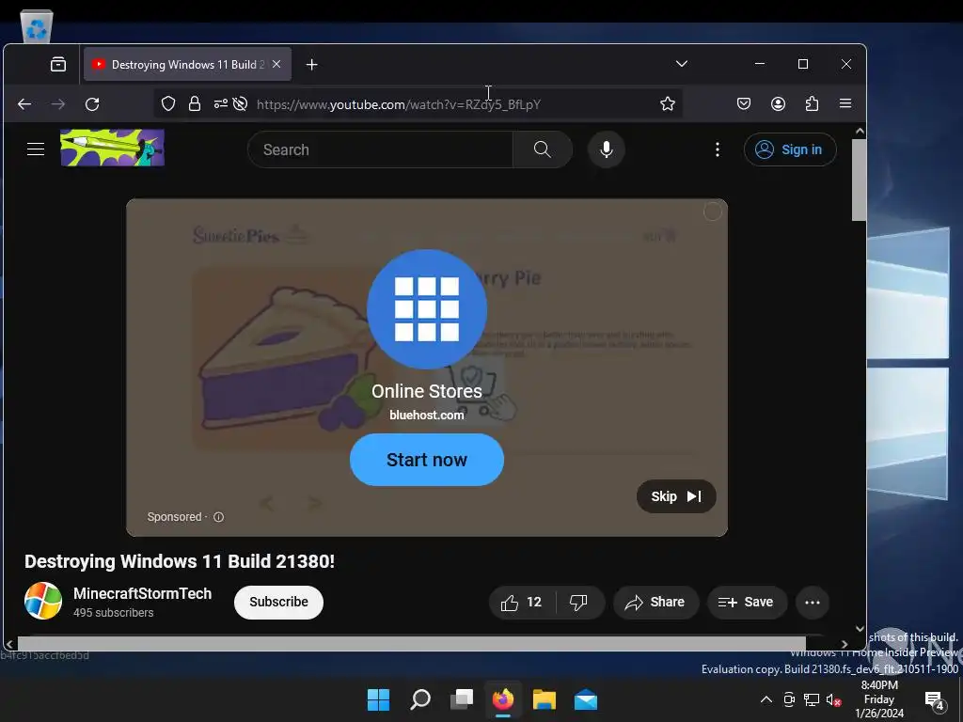Click the vertical scrollbar thumb
Image resolution: width=963 pixels, height=722 pixels.
coord(860,180)
